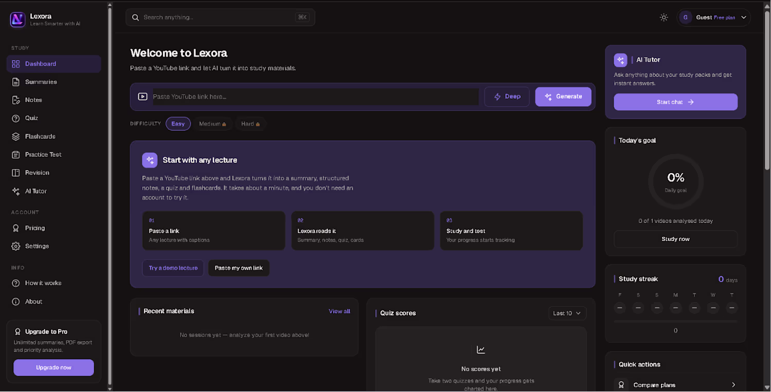Click Paste my own link button
Image resolution: width=771 pixels, height=392 pixels.
238,268
